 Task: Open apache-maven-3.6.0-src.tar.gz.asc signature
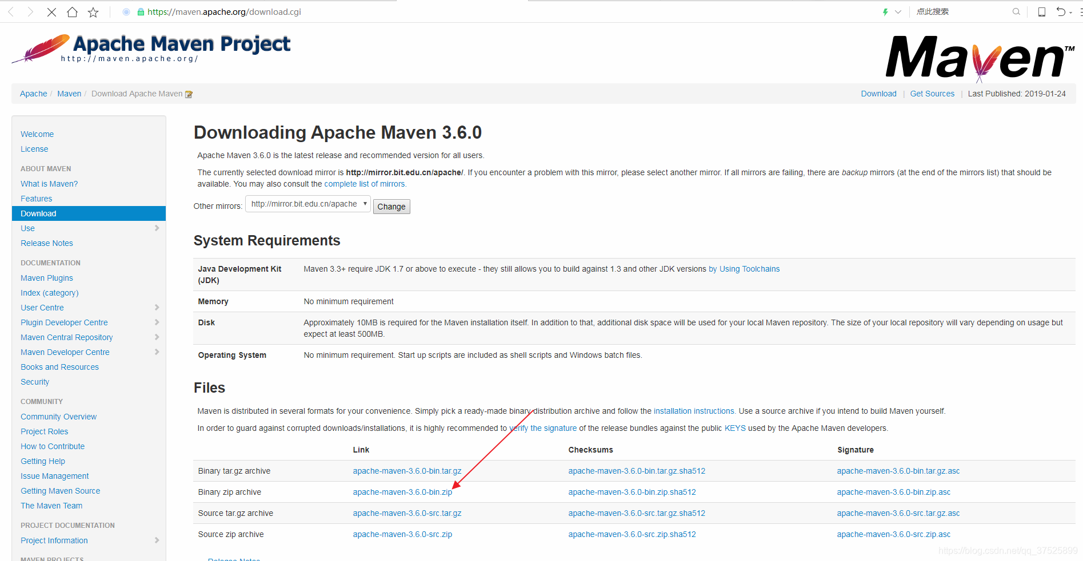point(898,513)
